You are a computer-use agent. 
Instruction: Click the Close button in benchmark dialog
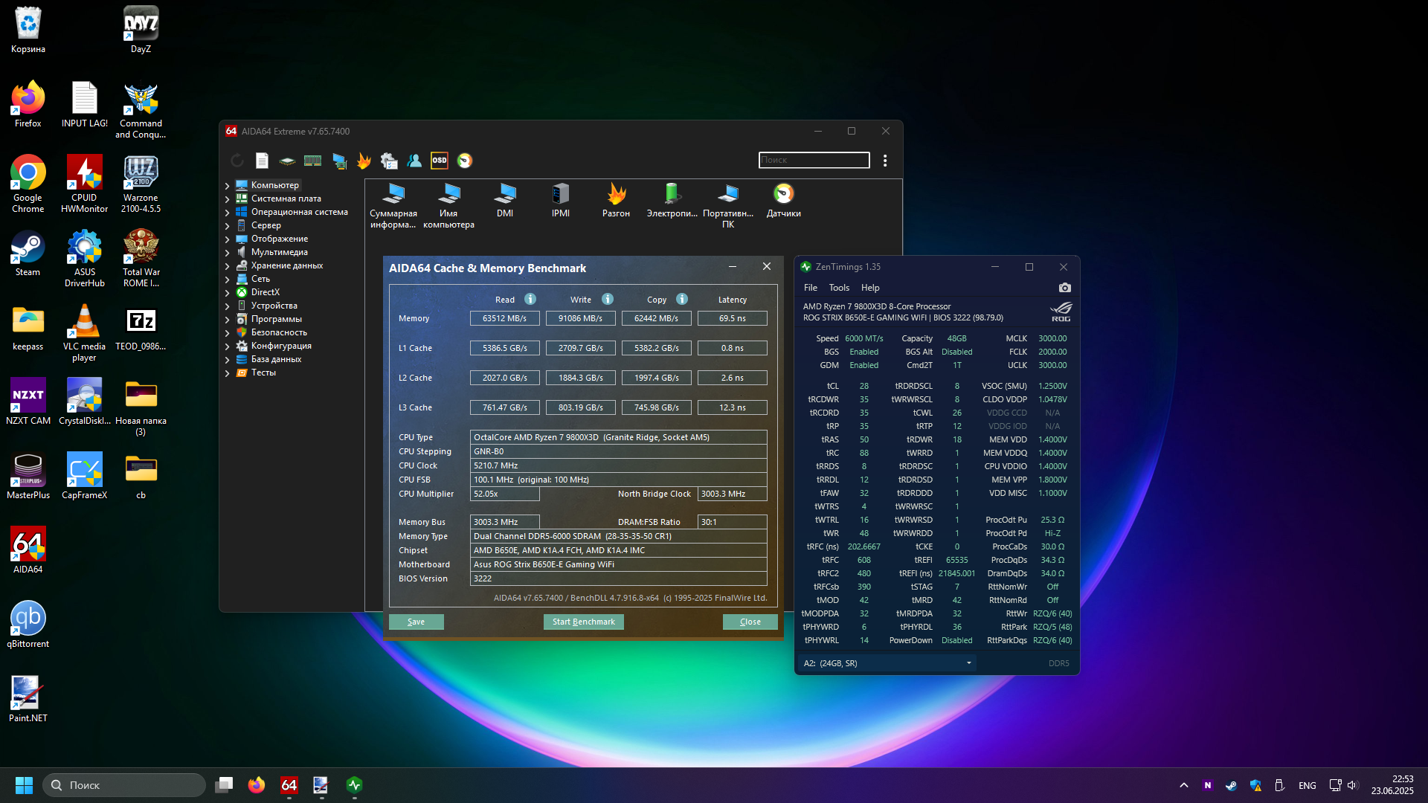coord(750,622)
